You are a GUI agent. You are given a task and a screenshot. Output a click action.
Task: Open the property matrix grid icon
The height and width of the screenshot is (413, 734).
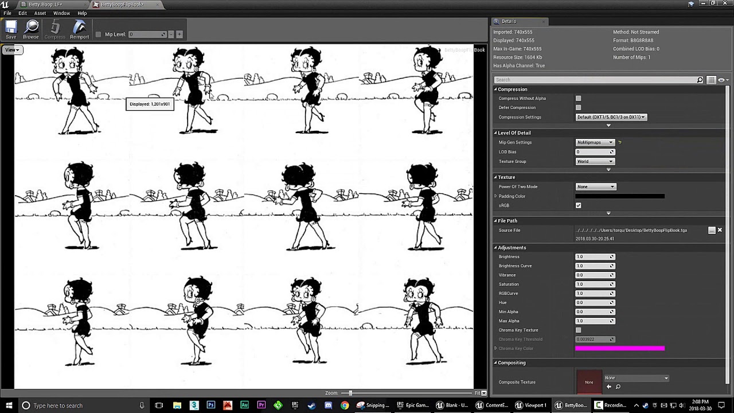tap(711, 80)
